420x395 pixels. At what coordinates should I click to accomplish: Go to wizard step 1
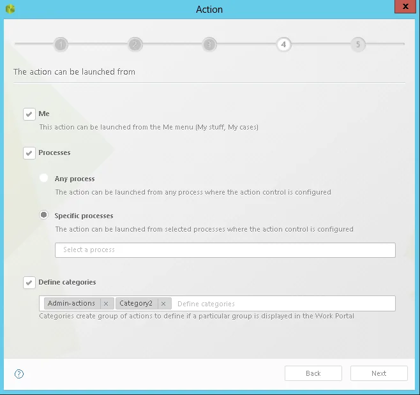coord(61,45)
